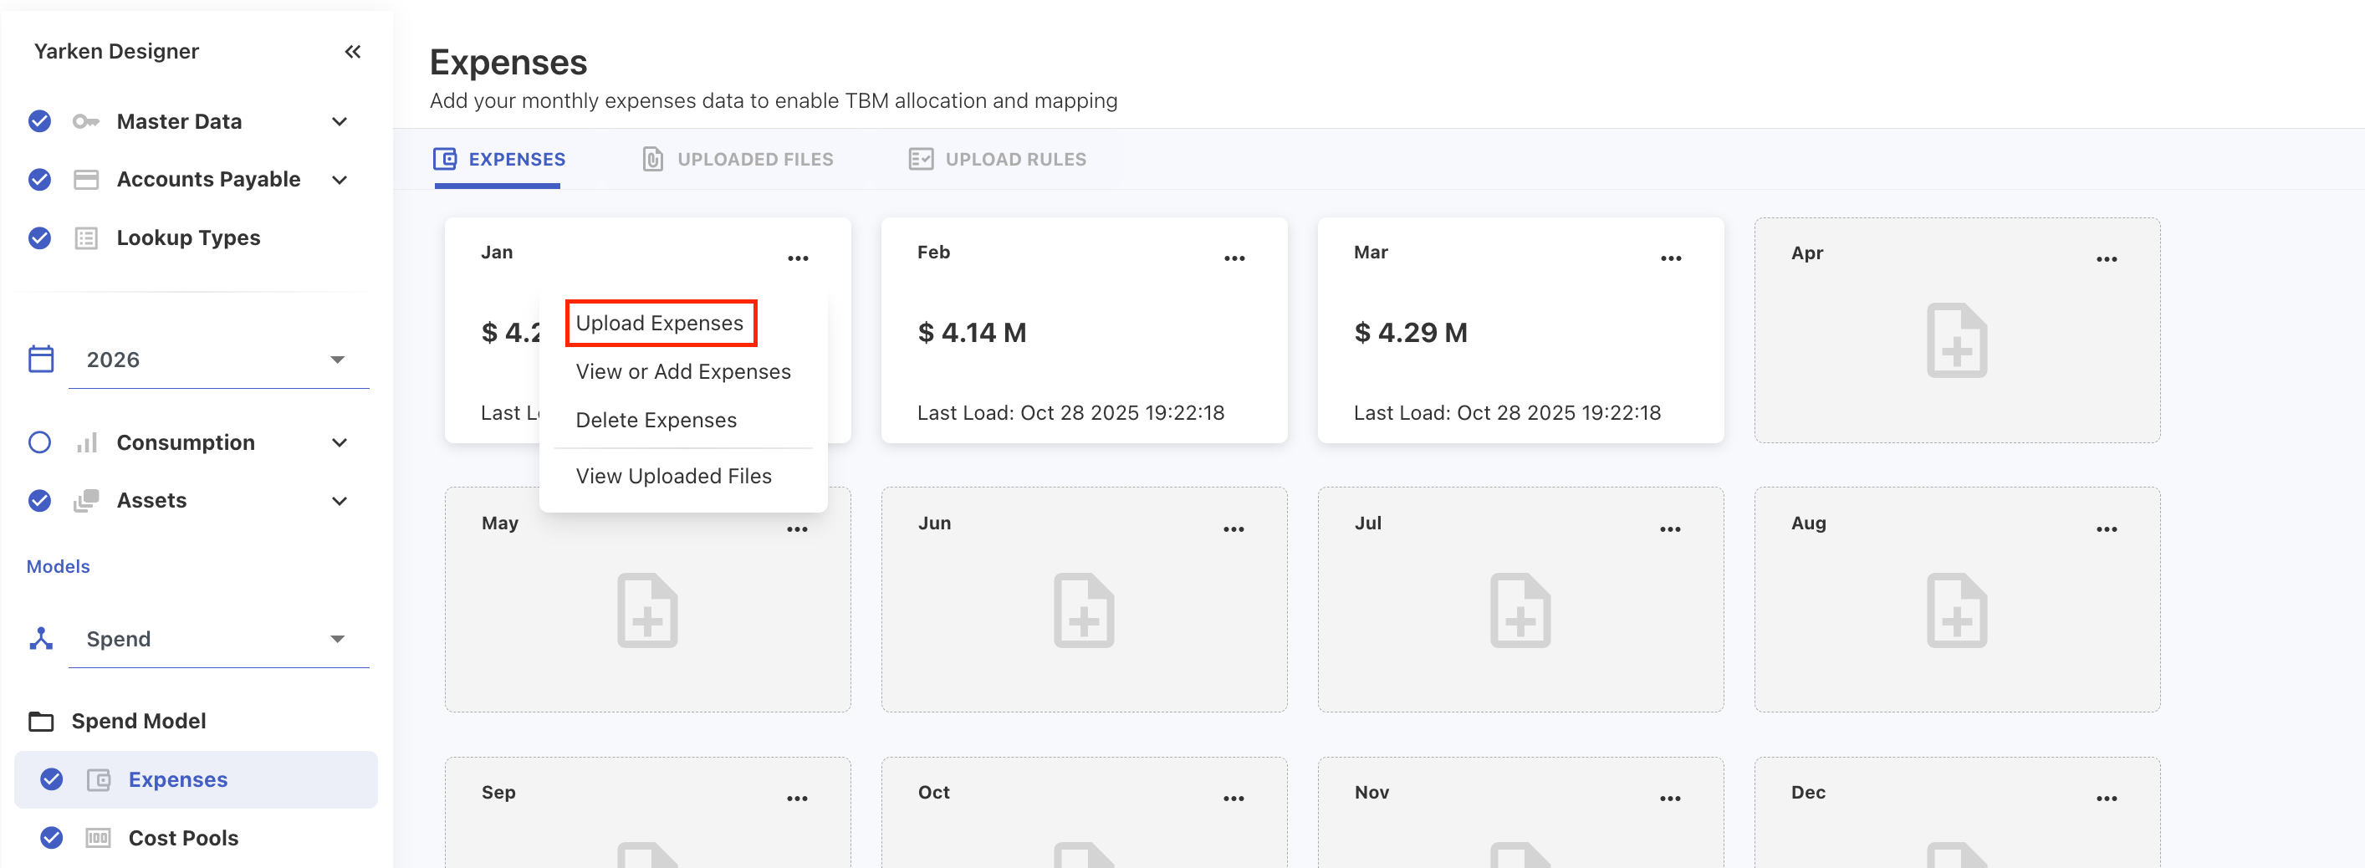Expand the Assets section
2365x868 pixels.
coord(340,500)
